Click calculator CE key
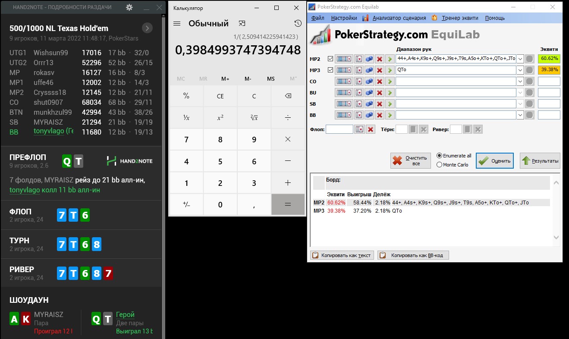The height and width of the screenshot is (339, 569). (x=220, y=96)
